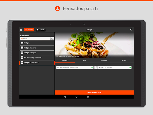Click the store icon beside Antigua Casa Narcisa

click(22, 63)
